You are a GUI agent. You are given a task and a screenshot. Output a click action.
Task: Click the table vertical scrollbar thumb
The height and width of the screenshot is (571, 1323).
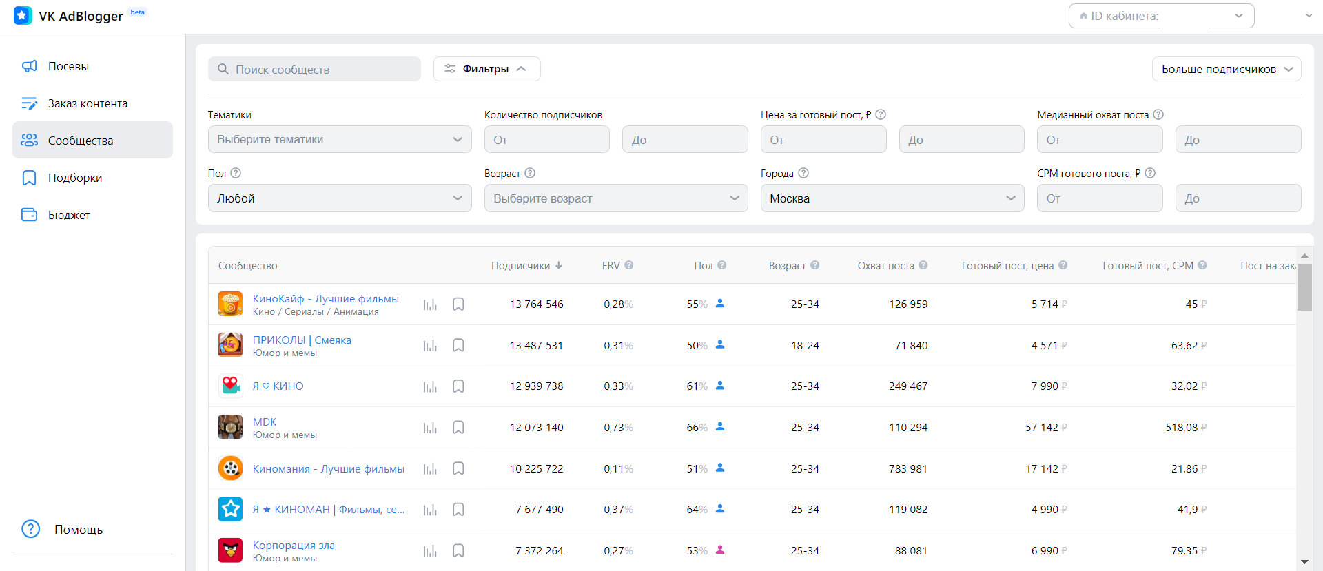(x=1304, y=287)
